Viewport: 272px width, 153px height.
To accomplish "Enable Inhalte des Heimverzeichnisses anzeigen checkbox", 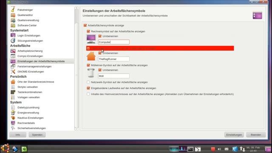I will tap(88, 94).
